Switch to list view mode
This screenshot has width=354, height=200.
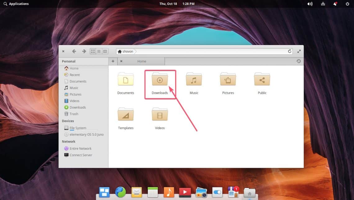click(99, 51)
